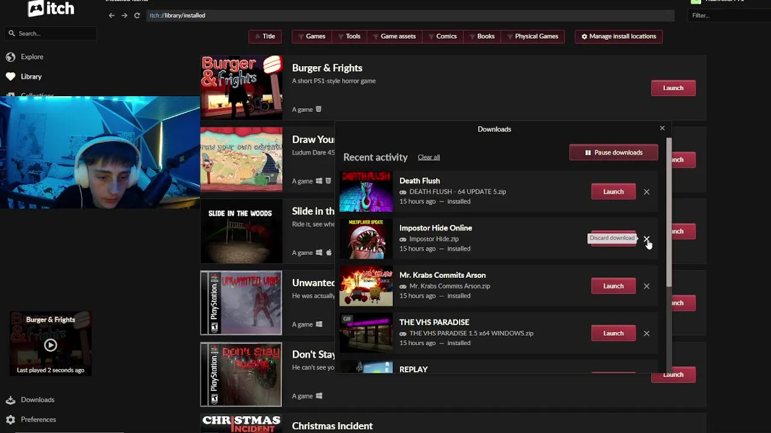Toggle the Games filter

click(x=311, y=36)
